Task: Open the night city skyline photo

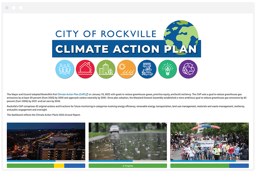Action: point(46,141)
